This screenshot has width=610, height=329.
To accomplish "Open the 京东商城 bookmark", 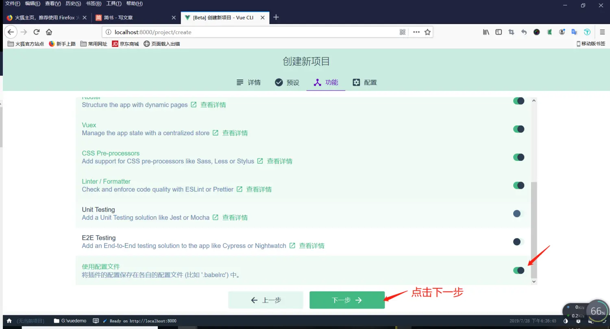I will coord(125,44).
